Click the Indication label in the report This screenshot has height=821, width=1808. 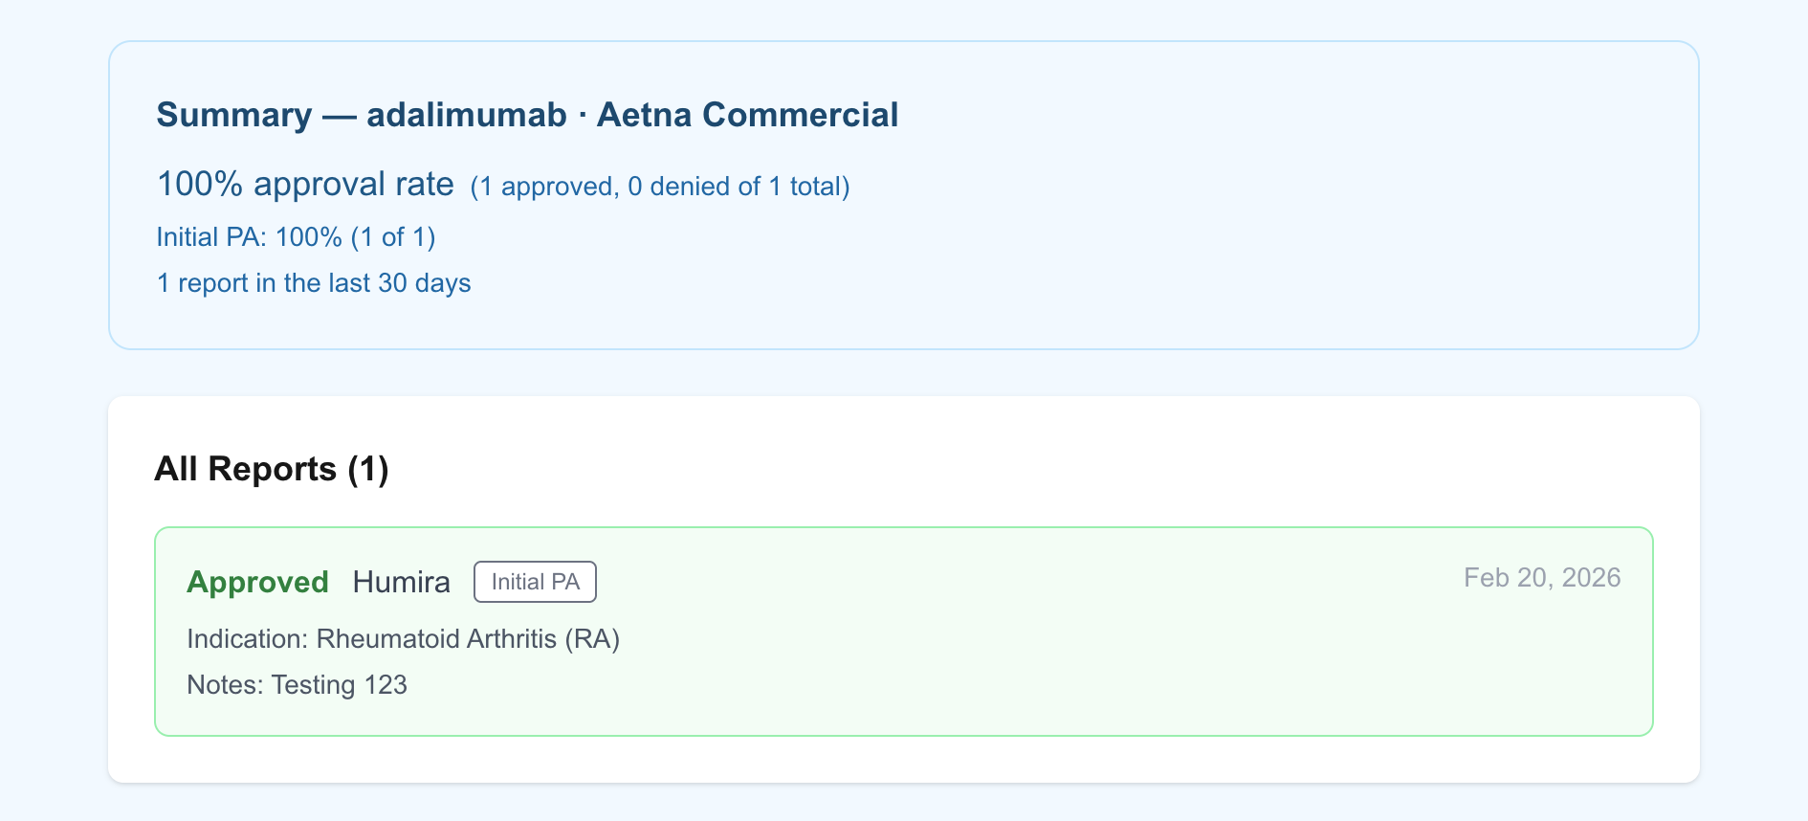pos(247,639)
